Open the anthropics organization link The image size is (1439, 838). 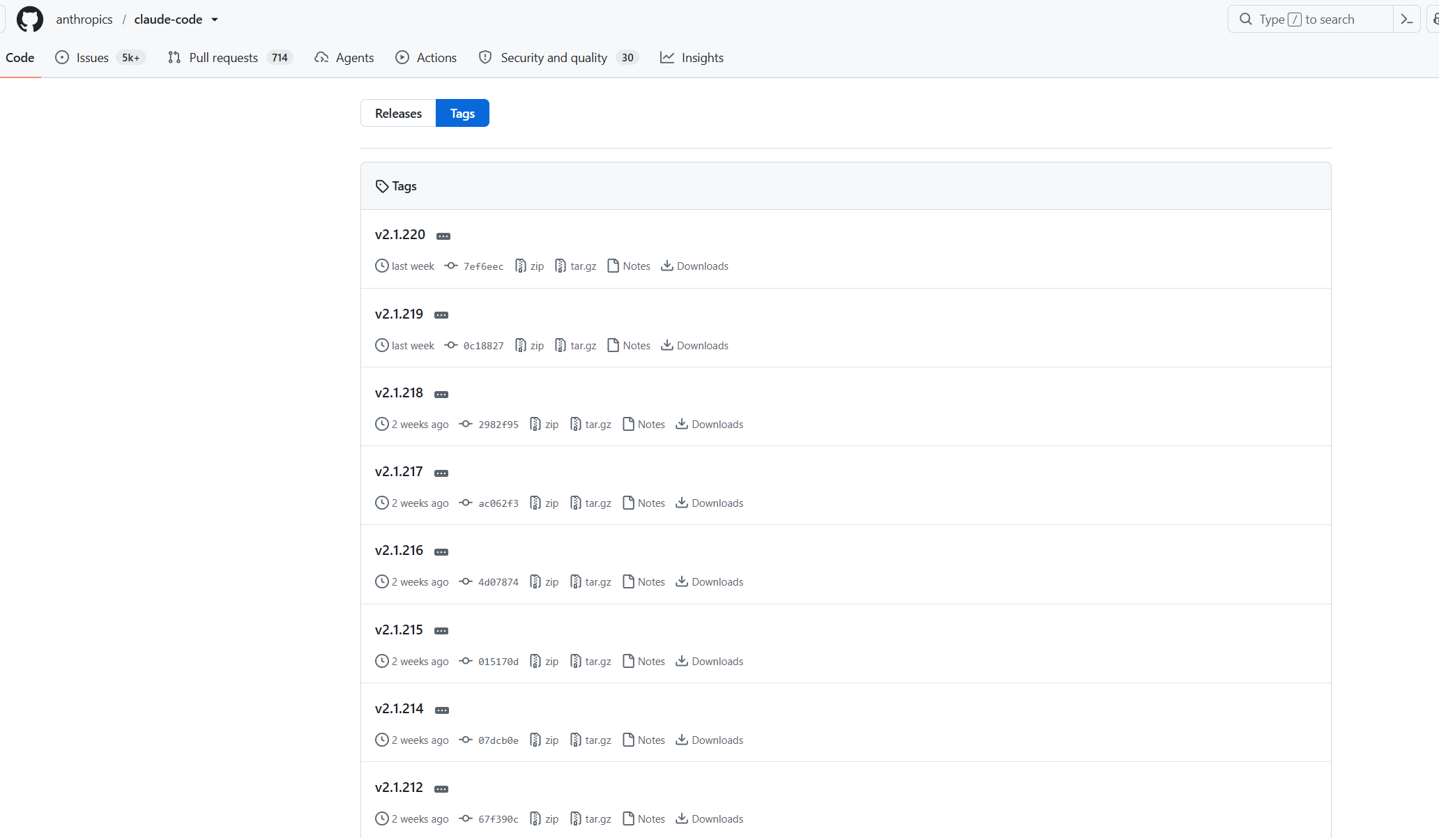tap(84, 20)
